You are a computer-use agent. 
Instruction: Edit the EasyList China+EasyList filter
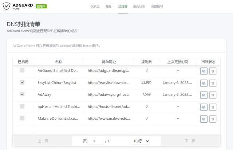[x=204, y=83]
